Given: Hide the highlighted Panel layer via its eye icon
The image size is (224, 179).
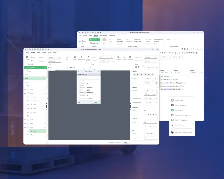Looking at the screenshot, I should (28, 131).
